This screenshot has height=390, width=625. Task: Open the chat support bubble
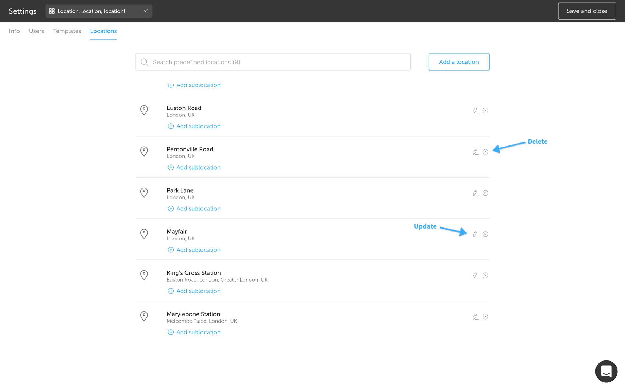[606, 371]
